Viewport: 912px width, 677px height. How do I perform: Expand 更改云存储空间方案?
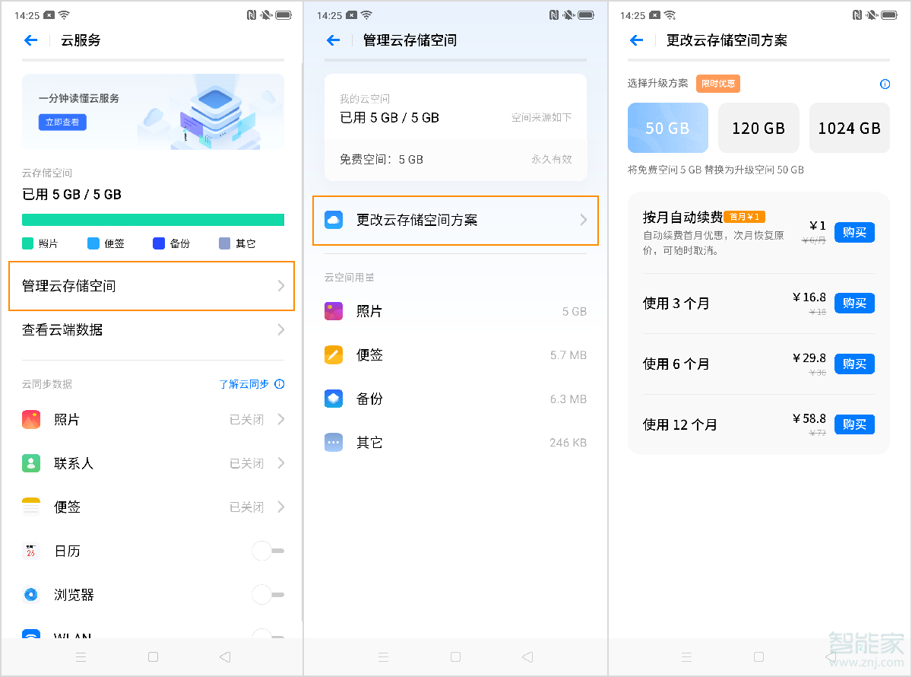pos(455,221)
